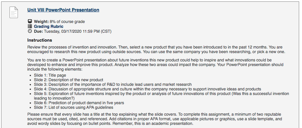Click the bold Weight label
The width and height of the screenshot is (302, 128).
41,22
